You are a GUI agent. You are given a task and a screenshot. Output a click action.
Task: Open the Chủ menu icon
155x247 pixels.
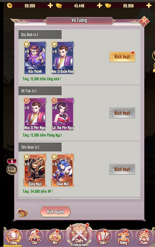(34, 238)
